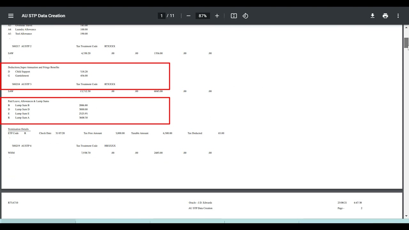Select the date 23/08/21 on page 2
The width and height of the screenshot is (409, 230).
pos(342,203)
